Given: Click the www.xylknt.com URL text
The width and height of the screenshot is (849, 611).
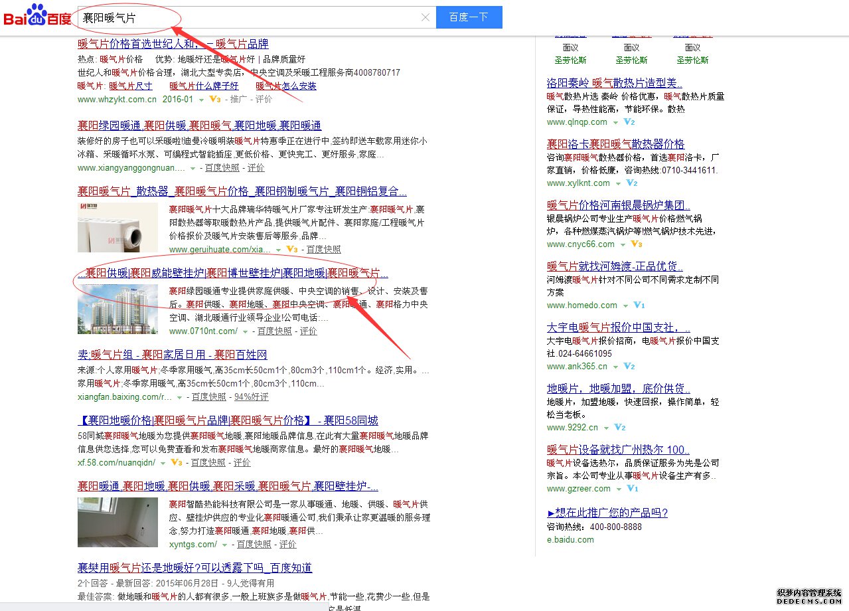Looking at the screenshot, I should [578, 183].
